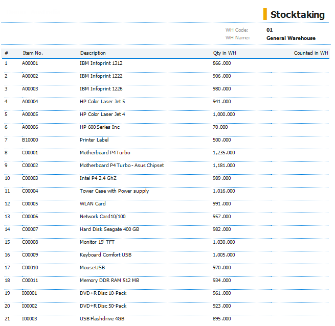The width and height of the screenshot is (335, 326).
Task: Select the Description column header
Action: [93, 53]
